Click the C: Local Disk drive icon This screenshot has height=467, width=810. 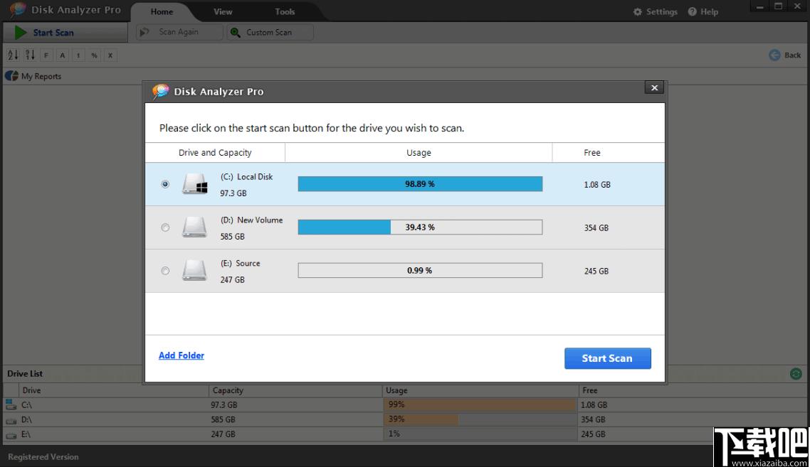pyautogui.click(x=195, y=183)
